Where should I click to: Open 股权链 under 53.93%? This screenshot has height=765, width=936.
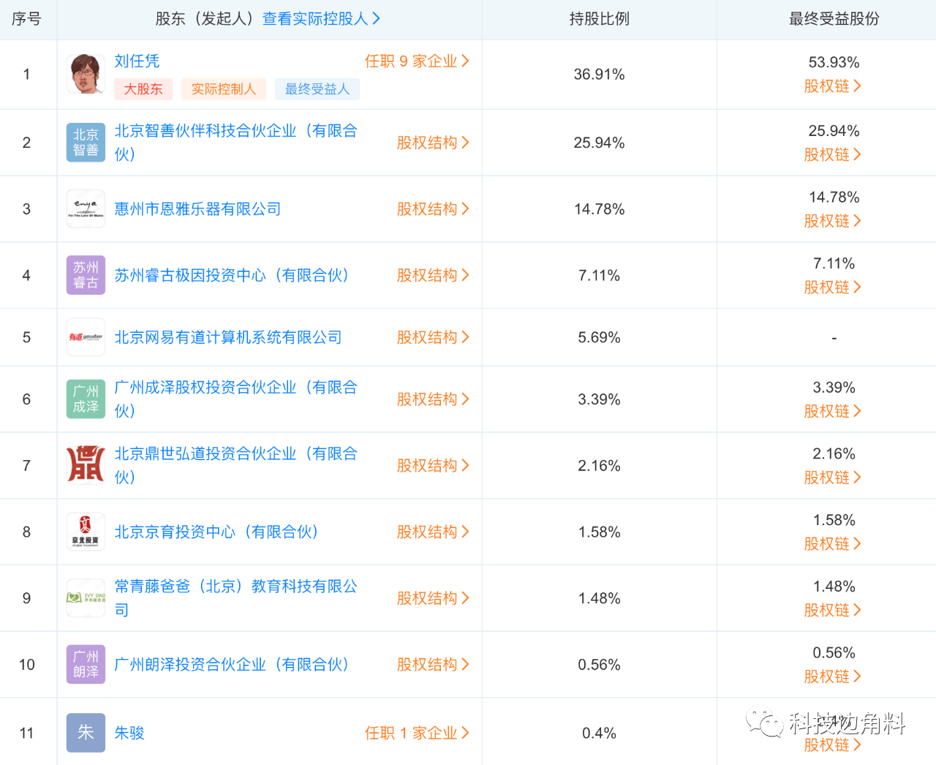pyautogui.click(x=833, y=86)
